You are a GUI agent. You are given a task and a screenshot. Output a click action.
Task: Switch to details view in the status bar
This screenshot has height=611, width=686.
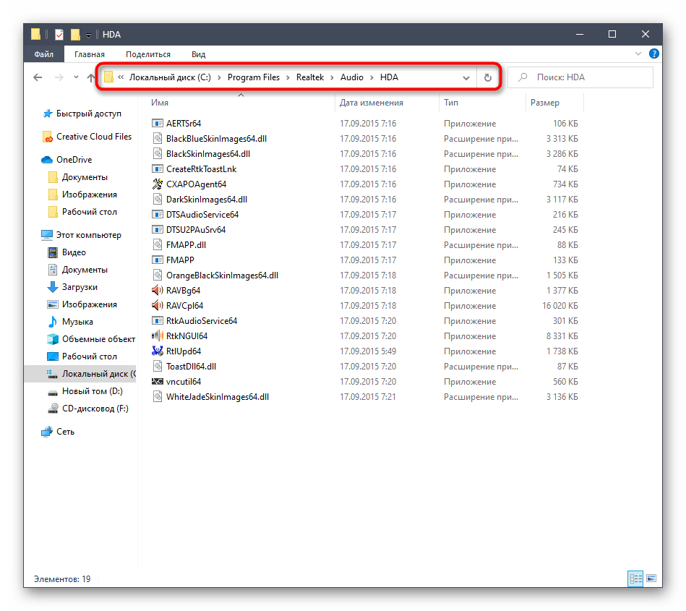click(x=636, y=578)
